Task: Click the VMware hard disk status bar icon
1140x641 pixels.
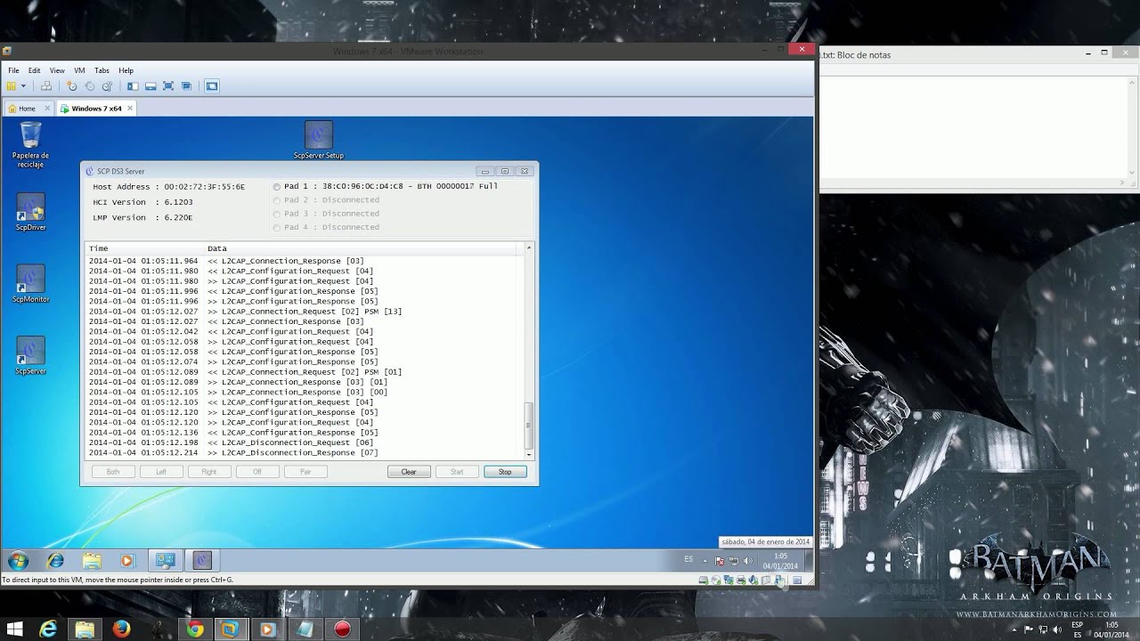Action: [704, 580]
